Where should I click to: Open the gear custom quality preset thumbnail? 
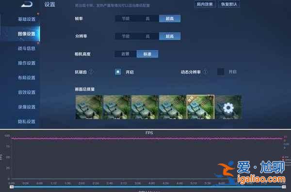click(x=228, y=107)
